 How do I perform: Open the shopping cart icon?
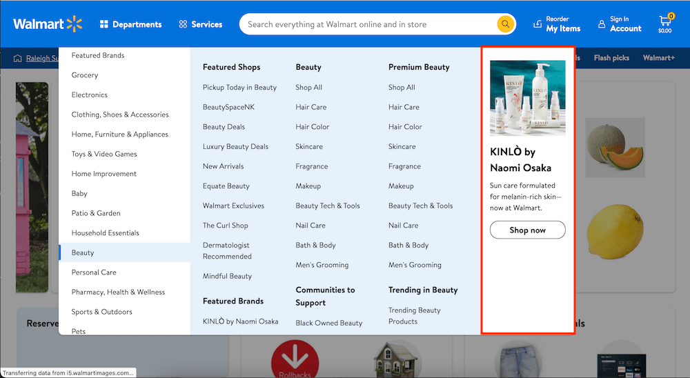[664, 21]
